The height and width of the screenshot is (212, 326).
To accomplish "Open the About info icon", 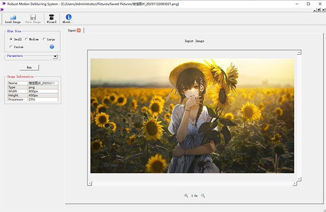I will [68, 17].
